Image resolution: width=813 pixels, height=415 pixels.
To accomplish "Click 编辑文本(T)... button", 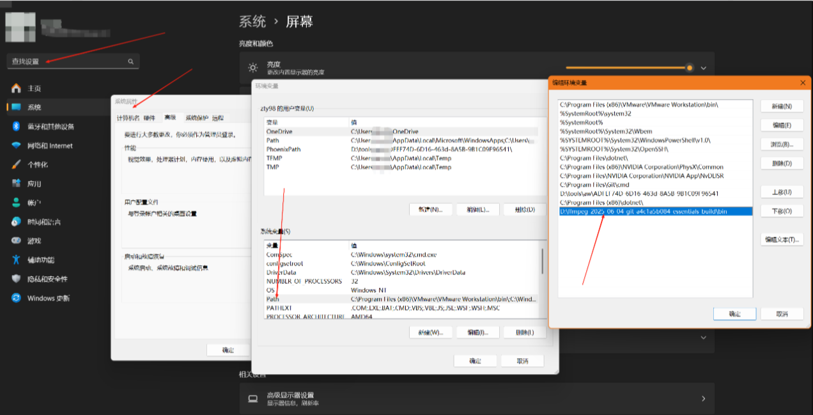I will [782, 240].
